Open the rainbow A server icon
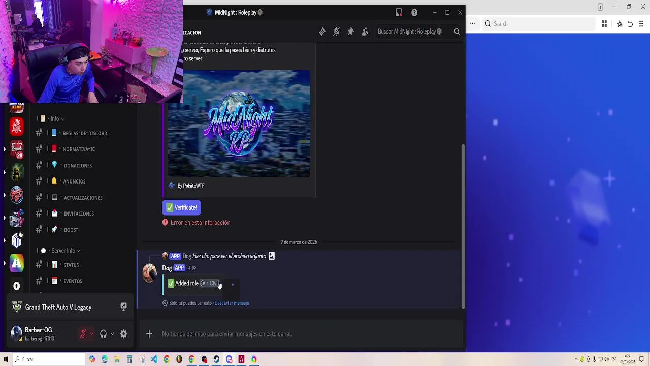650x366 pixels. 17,263
